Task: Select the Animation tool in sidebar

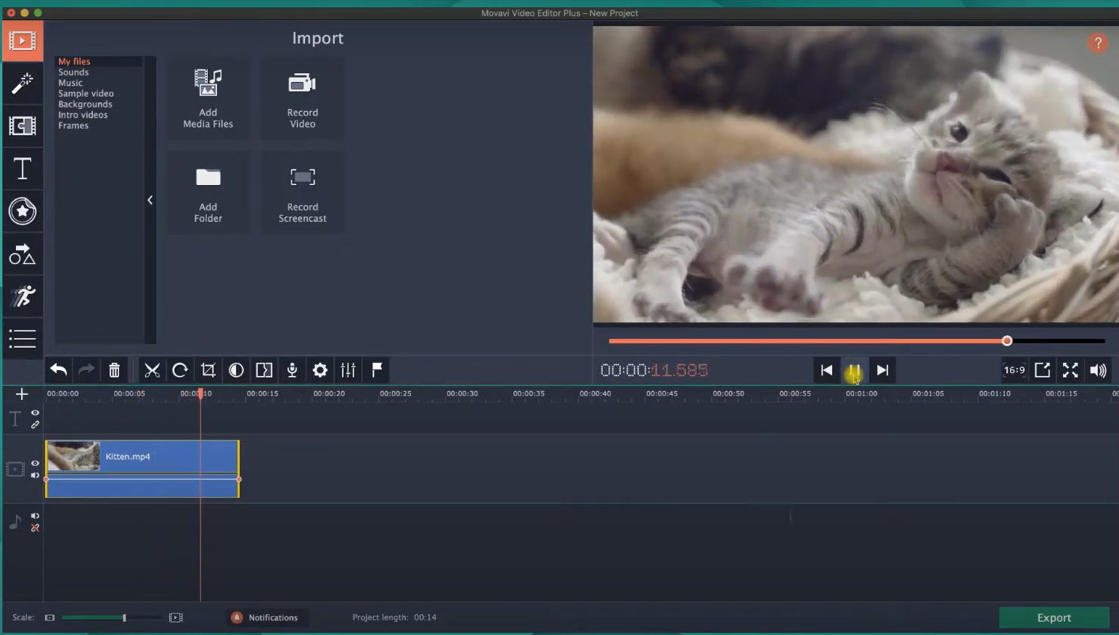Action: [x=23, y=295]
